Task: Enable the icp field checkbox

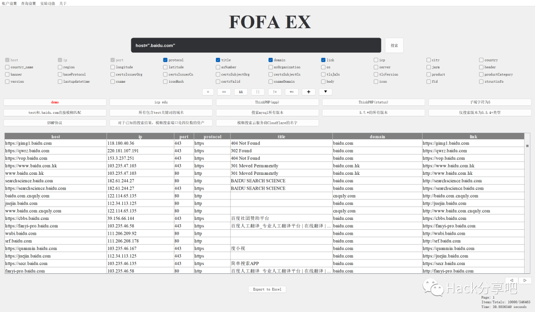Action: 375,60
